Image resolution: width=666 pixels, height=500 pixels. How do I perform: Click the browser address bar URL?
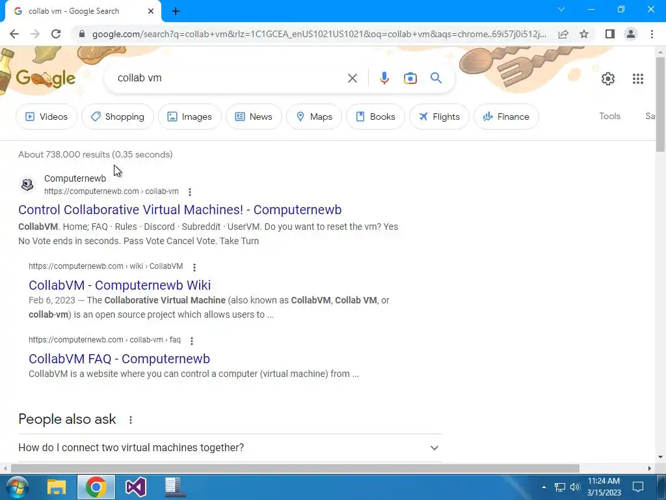[x=319, y=34]
